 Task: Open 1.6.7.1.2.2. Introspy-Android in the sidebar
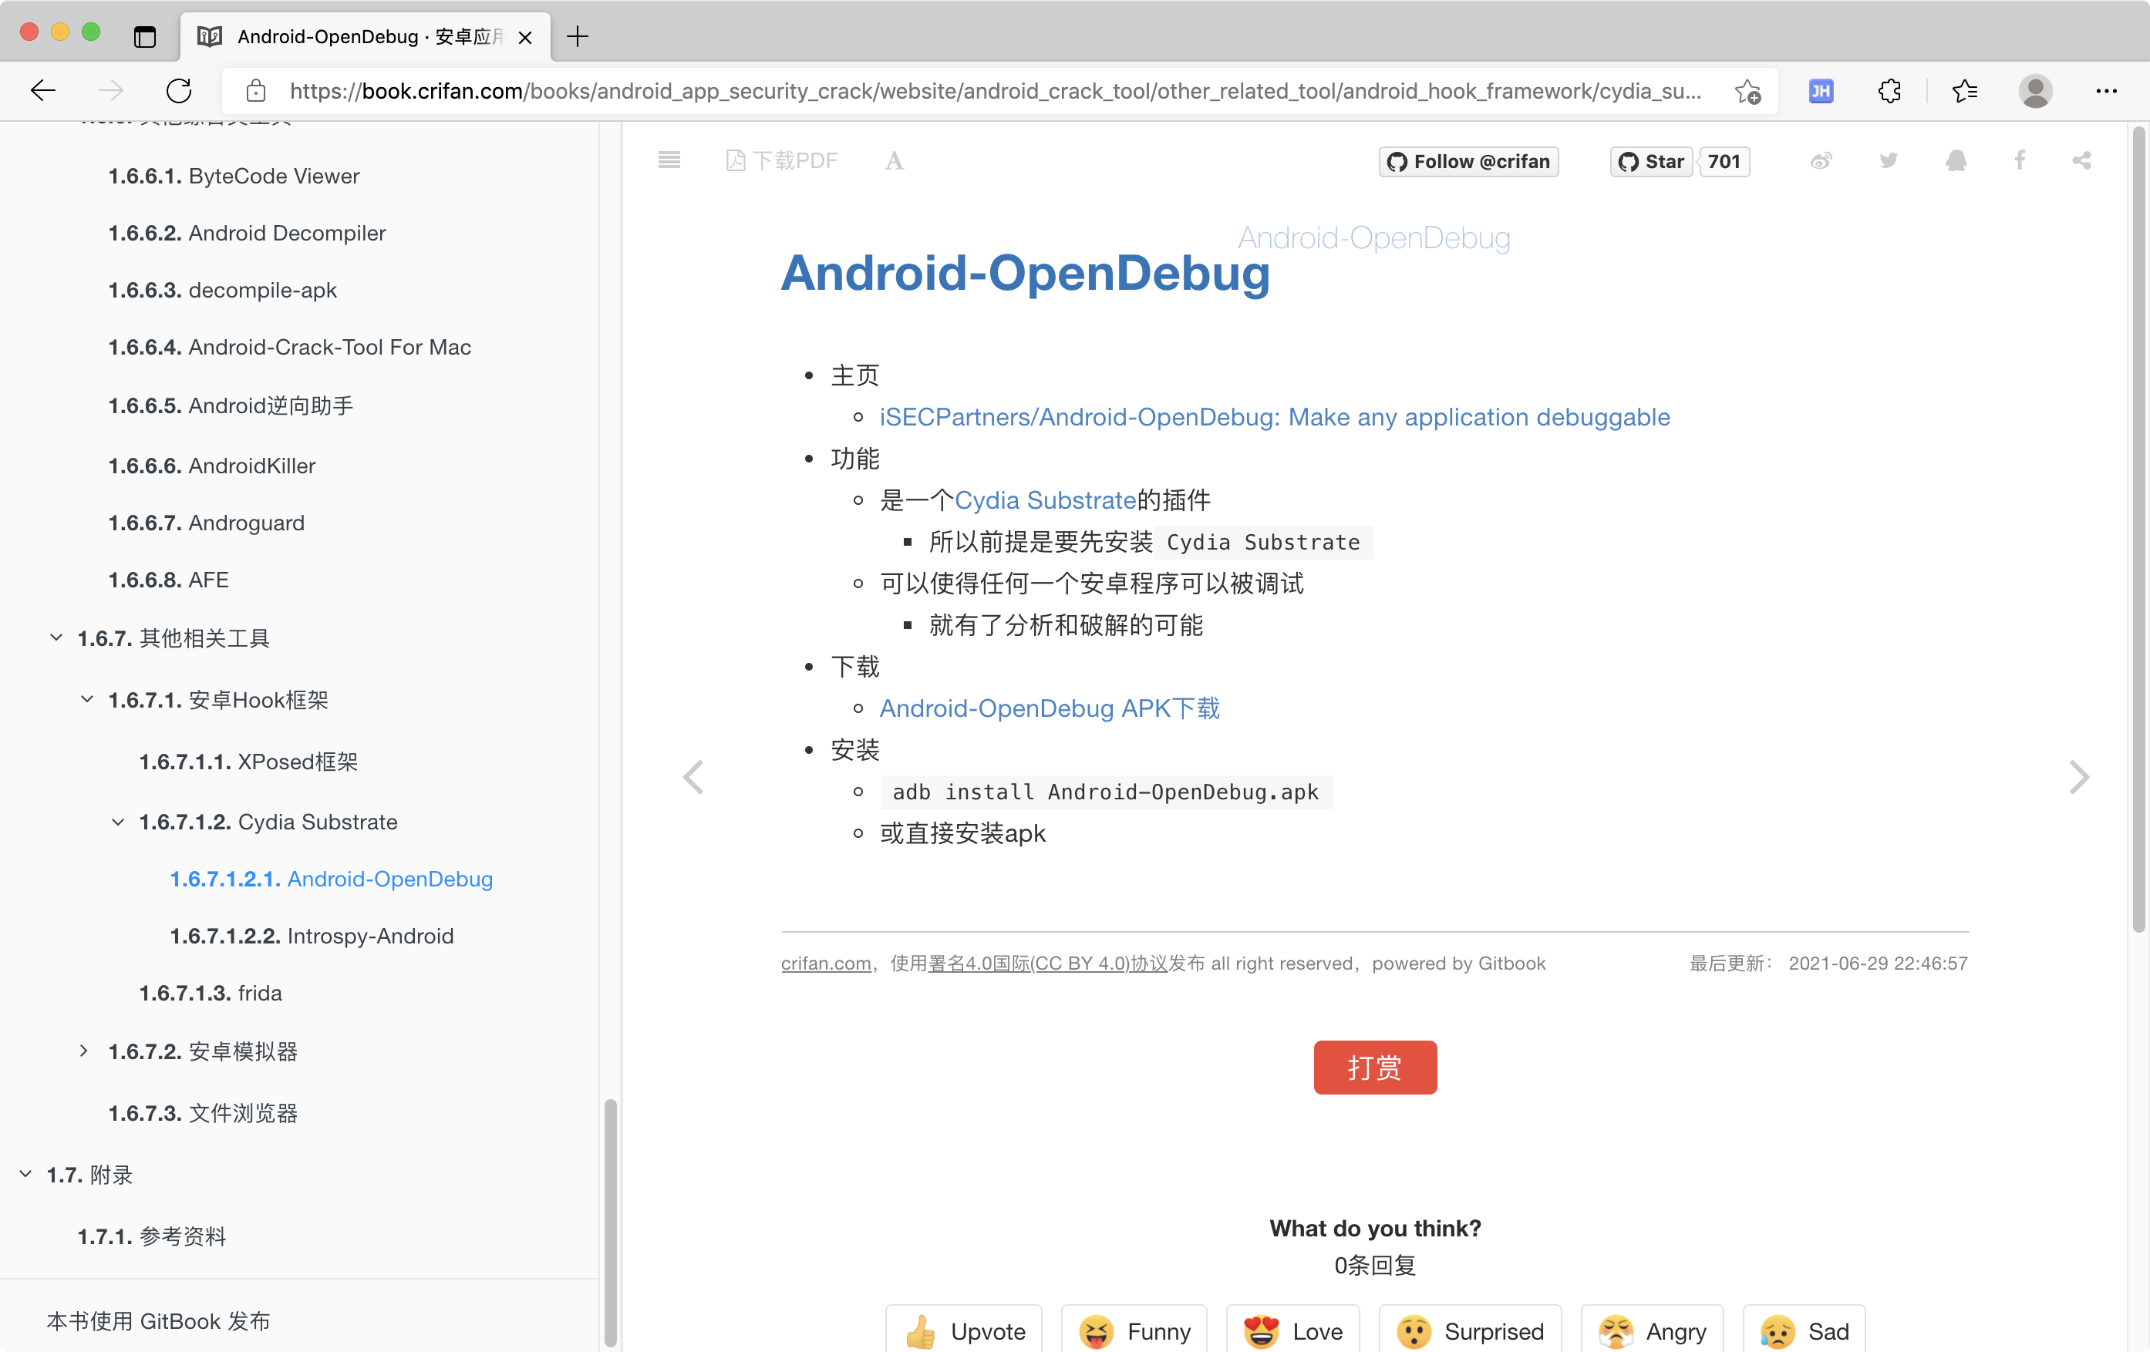pos(312,935)
